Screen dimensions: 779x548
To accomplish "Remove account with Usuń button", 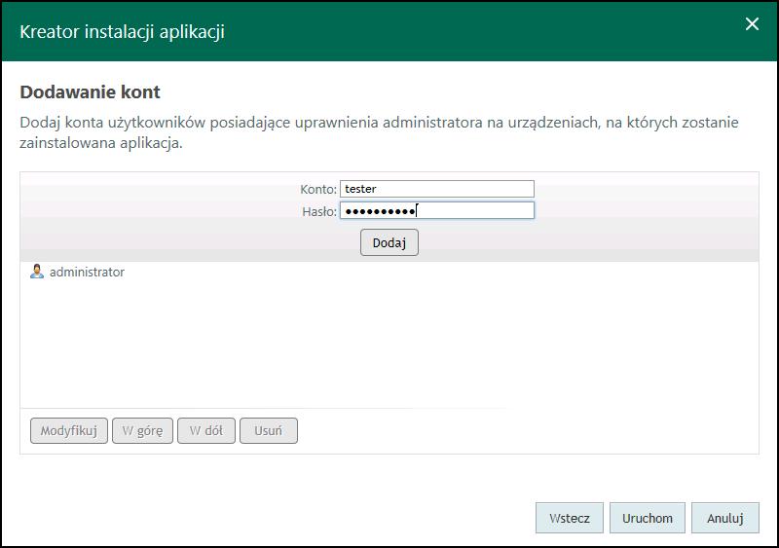I will [269, 430].
